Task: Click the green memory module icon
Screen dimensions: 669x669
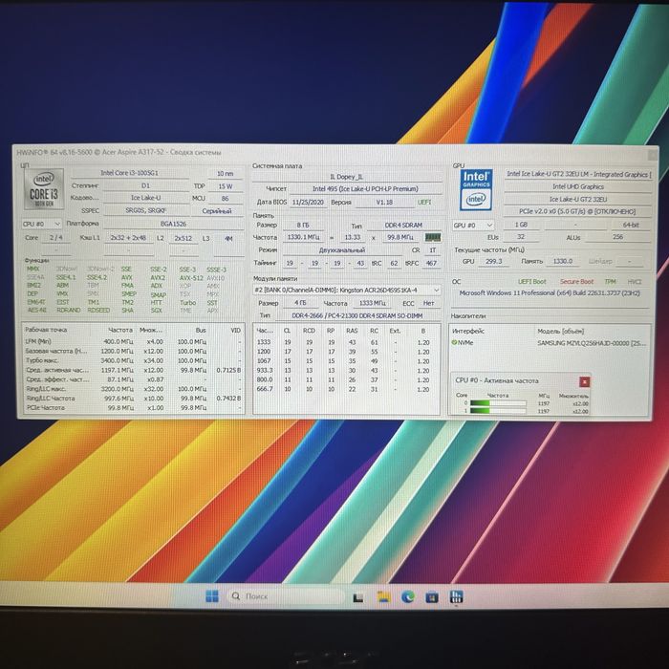Action: (433, 237)
